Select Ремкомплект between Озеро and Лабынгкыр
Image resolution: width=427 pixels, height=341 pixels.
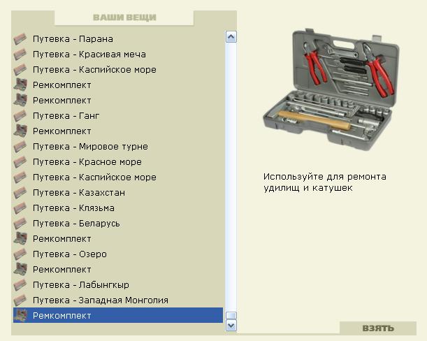61,270
